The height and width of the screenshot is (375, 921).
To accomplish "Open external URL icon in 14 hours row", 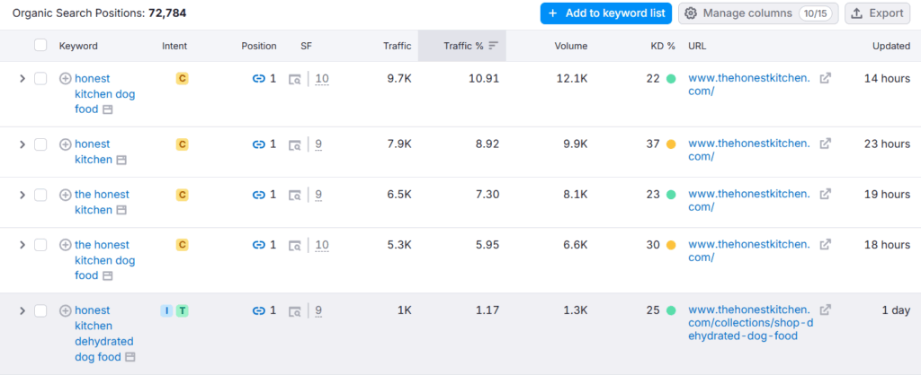I will (x=826, y=78).
